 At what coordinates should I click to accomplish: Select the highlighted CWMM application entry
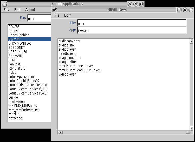coord(30,39)
